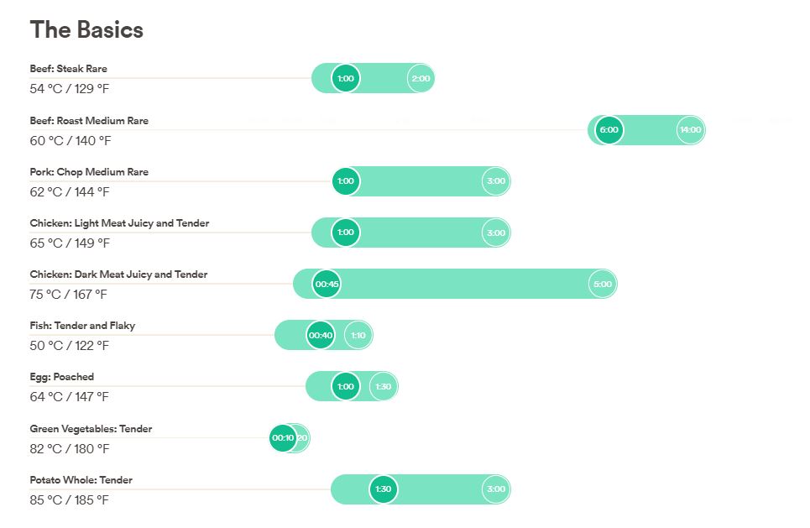Click the 1:30 handle for Potato Whole
This screenshot has height=528, width=810.
click(383, 489)
